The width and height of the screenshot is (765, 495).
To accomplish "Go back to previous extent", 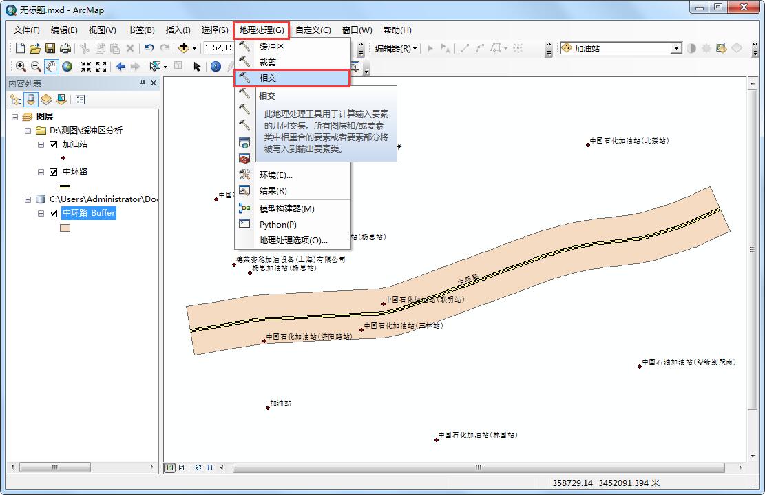I will tap(120, 66).
